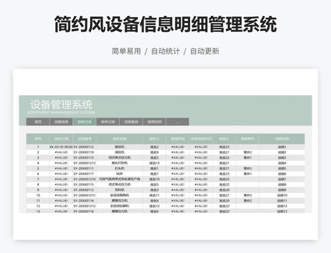Click 零件1 in the 说明3 row
This screenshot has width=331, height=253.
pos(248,158)
